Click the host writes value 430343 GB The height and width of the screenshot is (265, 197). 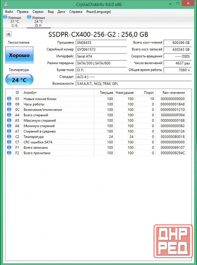[178, 49]
